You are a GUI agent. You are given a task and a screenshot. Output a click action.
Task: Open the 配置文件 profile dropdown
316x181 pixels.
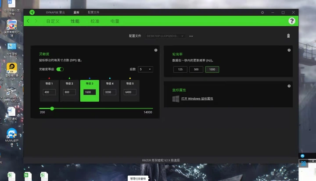pos(165,36)
